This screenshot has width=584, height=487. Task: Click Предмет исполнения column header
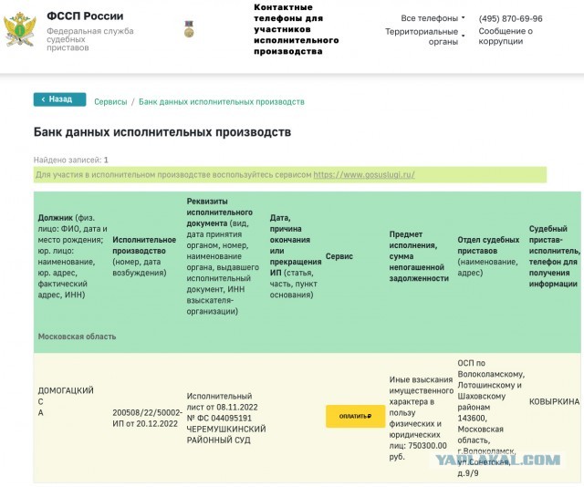click(x=419, y=256)
